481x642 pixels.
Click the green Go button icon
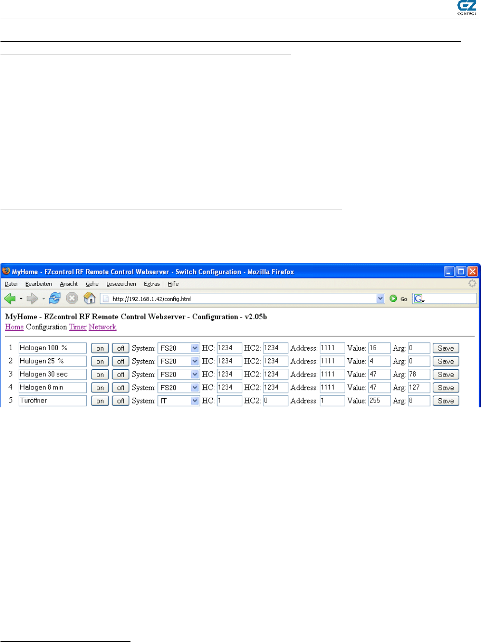pos(393,299)
